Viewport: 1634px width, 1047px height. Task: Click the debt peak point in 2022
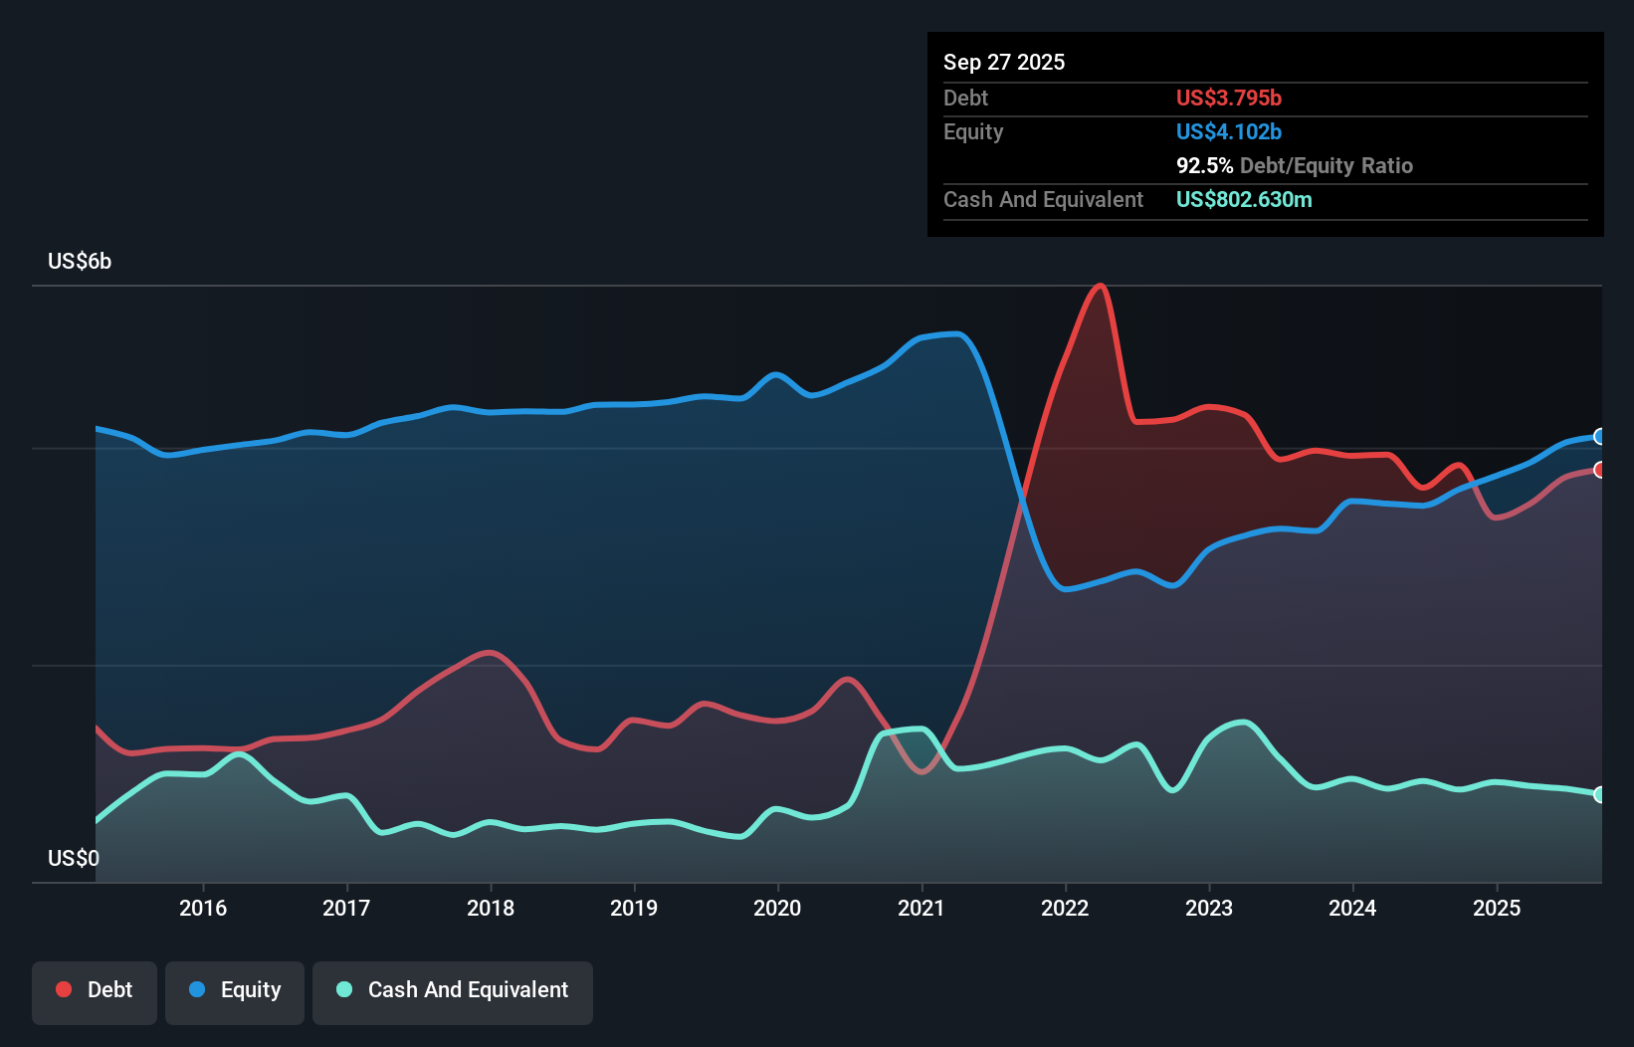pos(1100,286)
